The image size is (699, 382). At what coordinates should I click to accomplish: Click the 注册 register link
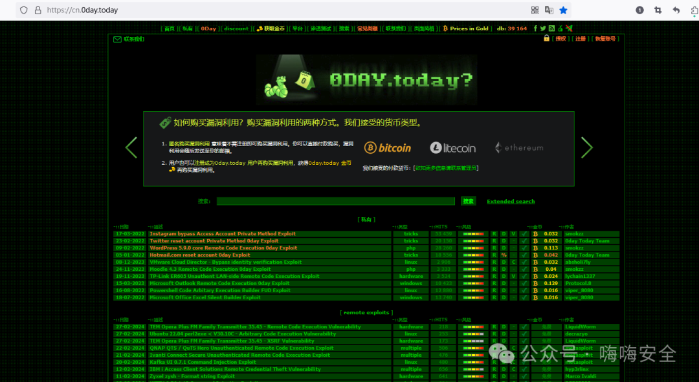(x=581, y=39)
